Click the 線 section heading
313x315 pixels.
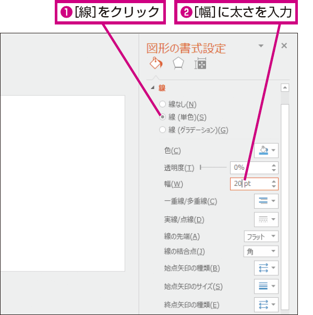point(162,88)
